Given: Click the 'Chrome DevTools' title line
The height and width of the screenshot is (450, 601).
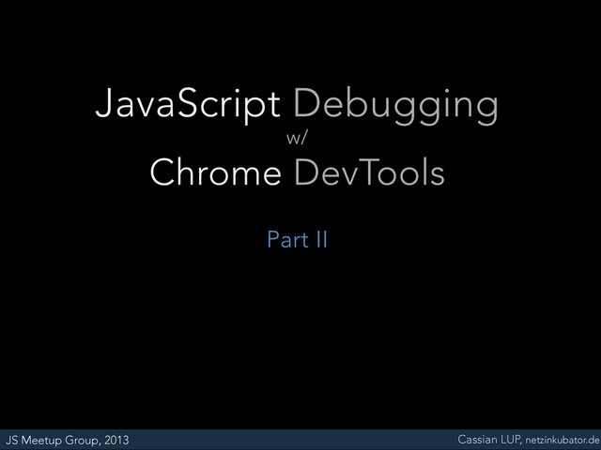Looking at the screenshot, I should pos(297,172).
